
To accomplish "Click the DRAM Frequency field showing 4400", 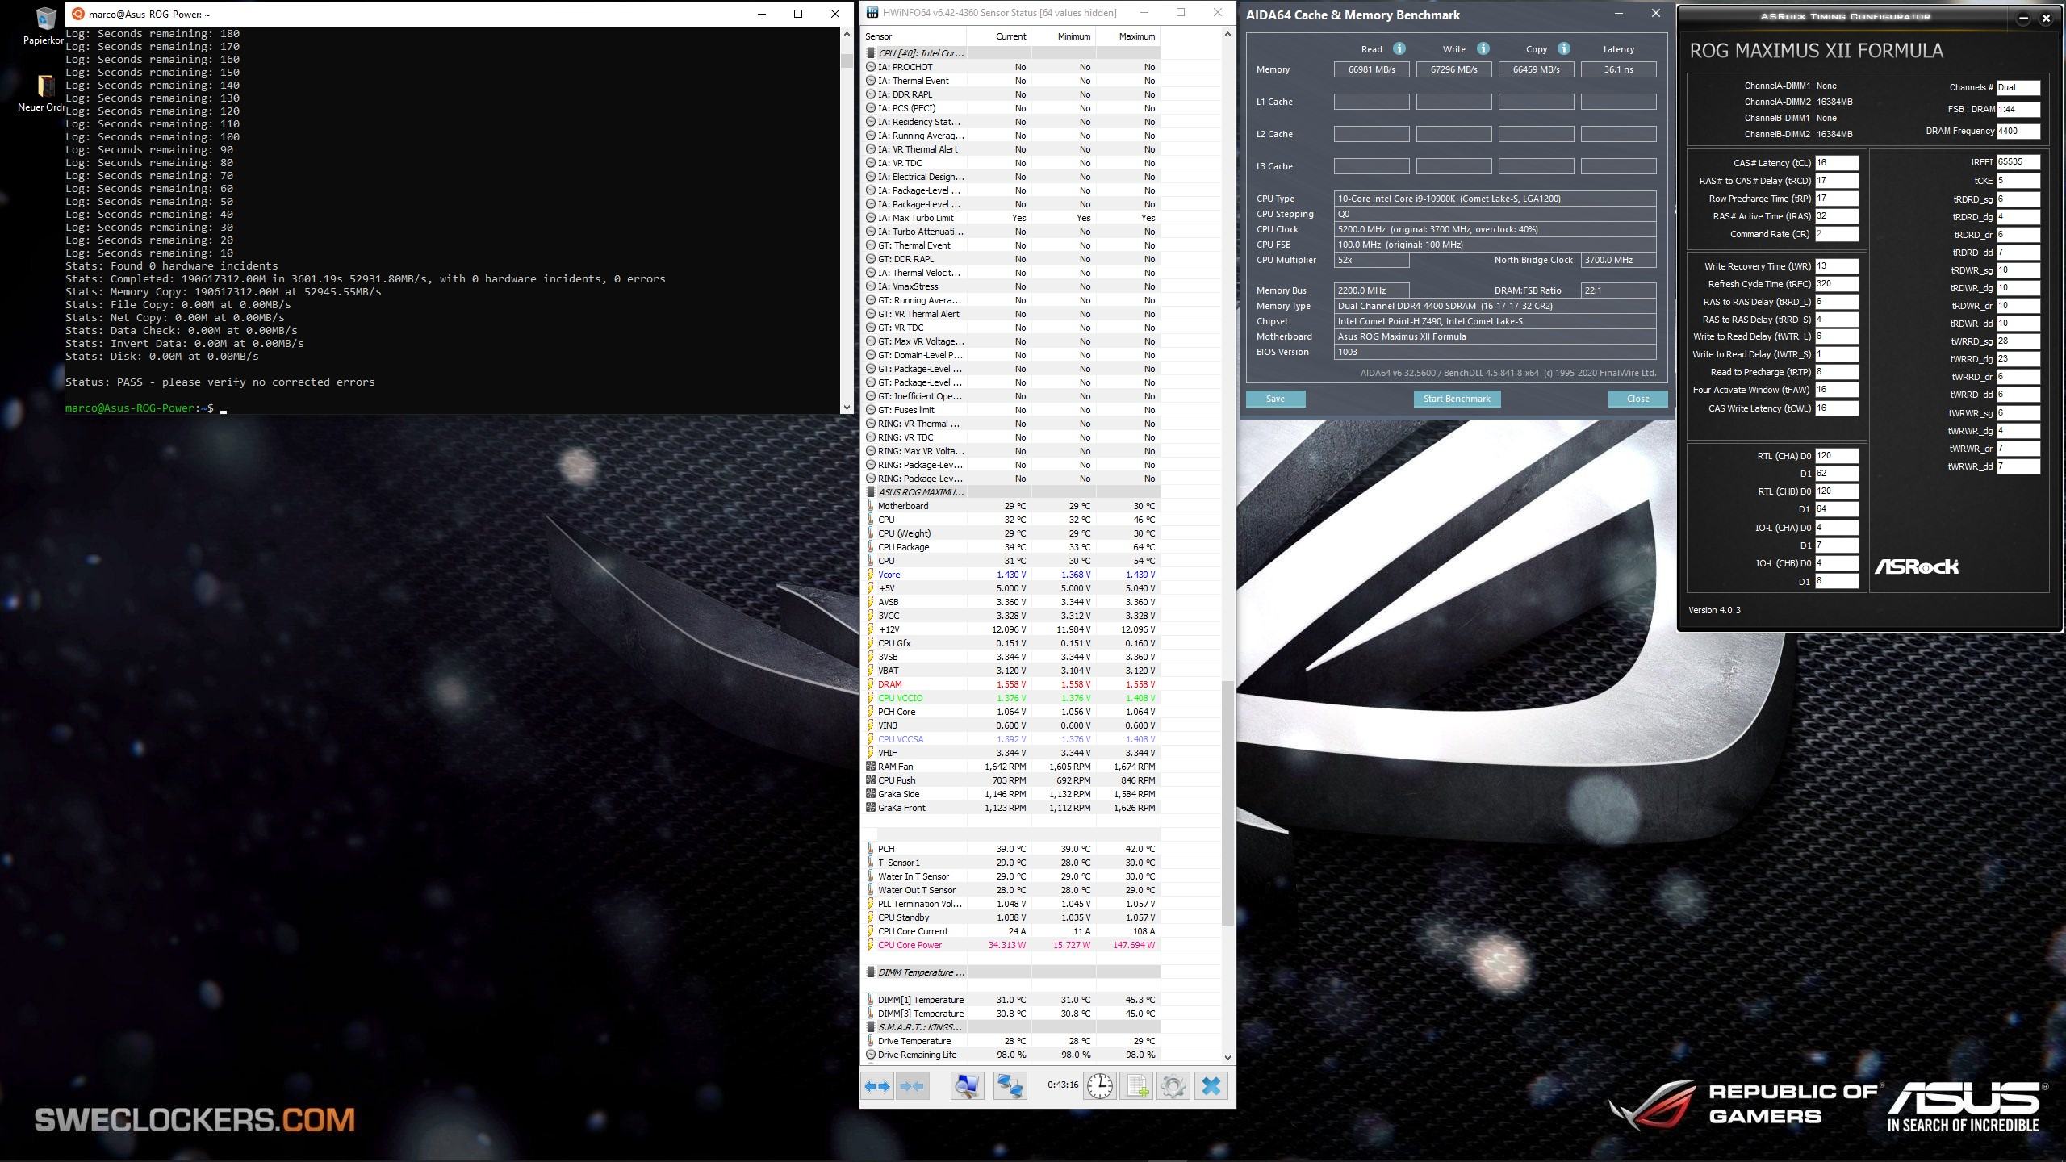I will click(x=2018, y=131).
